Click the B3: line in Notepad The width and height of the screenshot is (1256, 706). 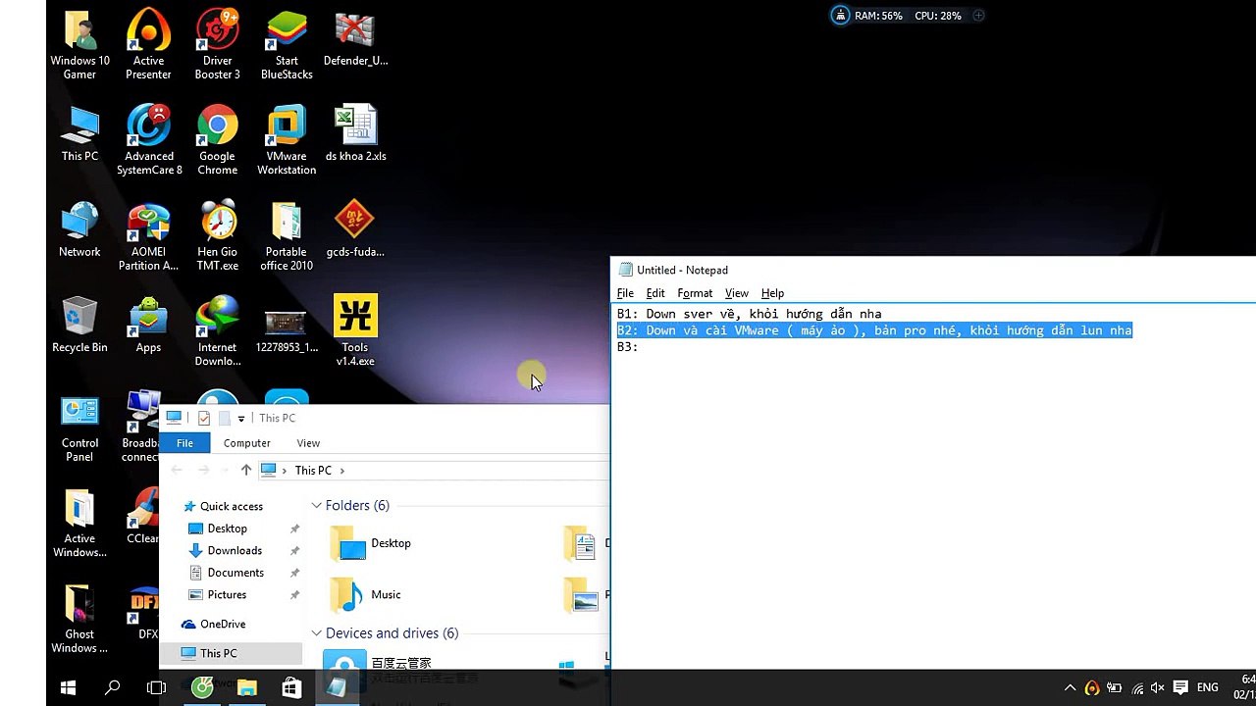click(628, 347)
